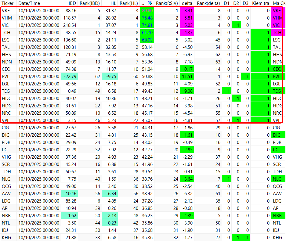Click IBD value -1.62 in NBB row
This screenshot has height=241, width=286.
pos(70,215)
